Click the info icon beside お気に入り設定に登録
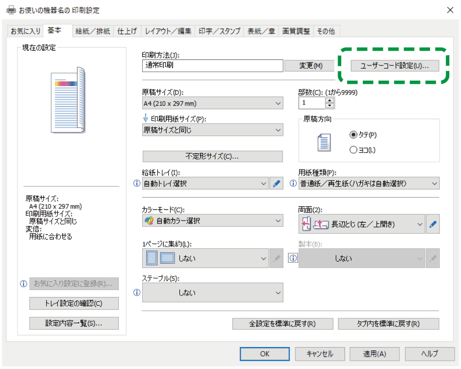Viewport: 461px width, 369px height. coord(23,284)
